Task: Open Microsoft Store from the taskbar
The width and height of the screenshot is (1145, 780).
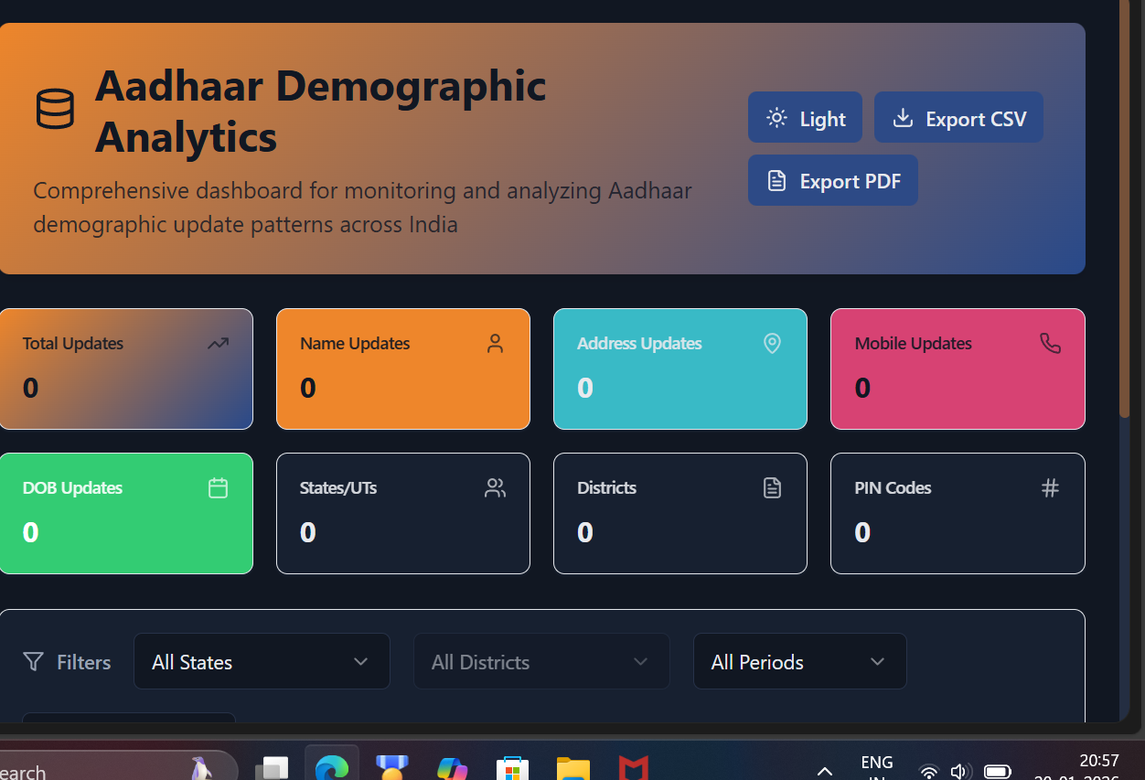Action: point(513,768)
